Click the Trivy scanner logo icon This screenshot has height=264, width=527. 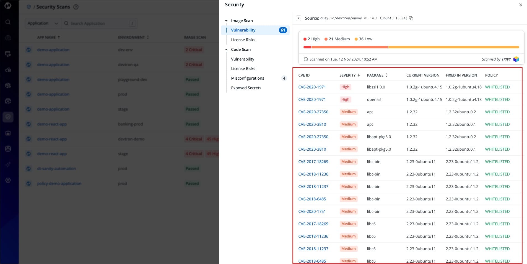coord(516,59)
